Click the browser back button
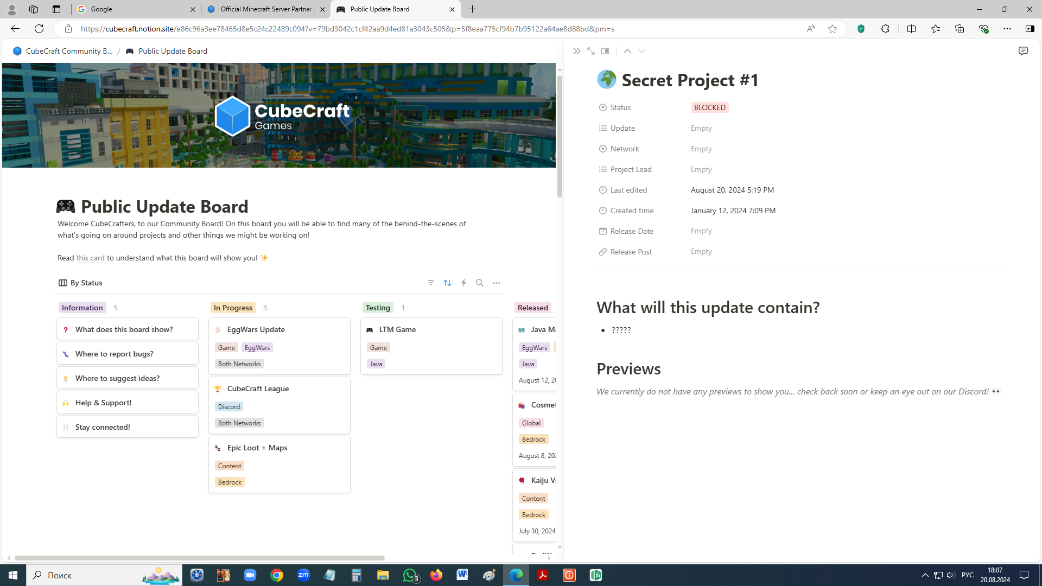The height and width of the screenshot is (586, 1042). [x=15, y=29]
